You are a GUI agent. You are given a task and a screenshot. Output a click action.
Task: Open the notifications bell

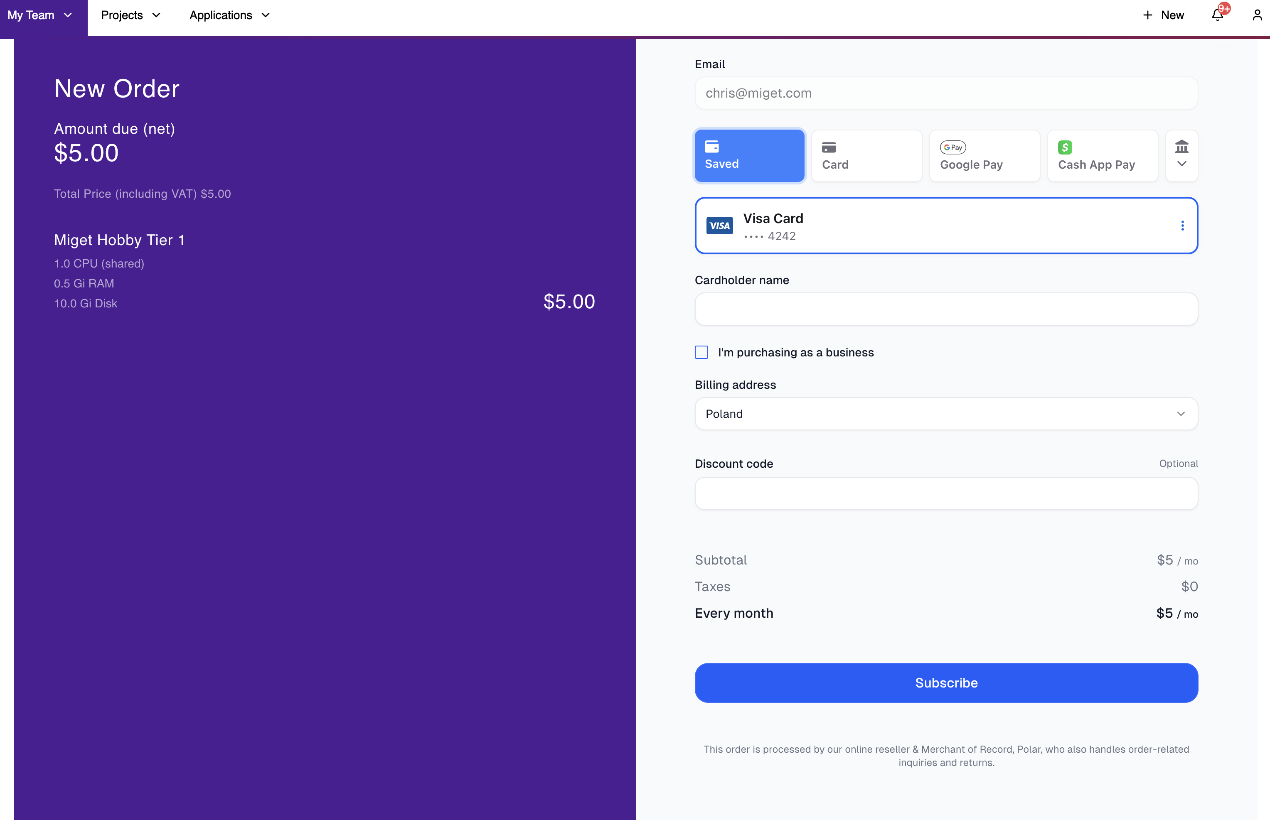1216,15
